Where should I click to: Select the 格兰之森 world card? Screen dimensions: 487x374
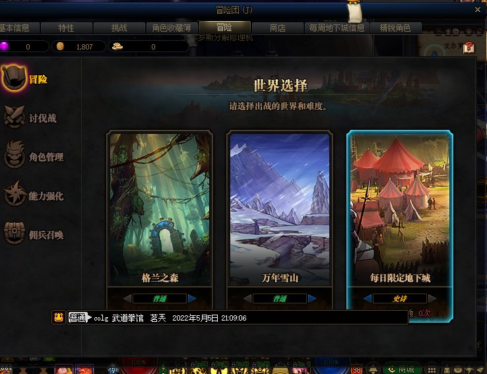coord(160,208)
